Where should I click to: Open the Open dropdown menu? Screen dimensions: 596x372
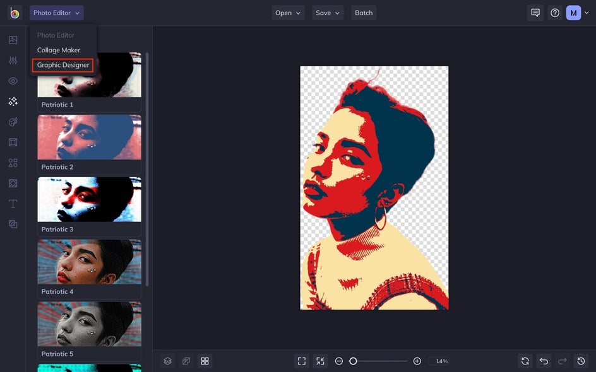coord(288,13)
